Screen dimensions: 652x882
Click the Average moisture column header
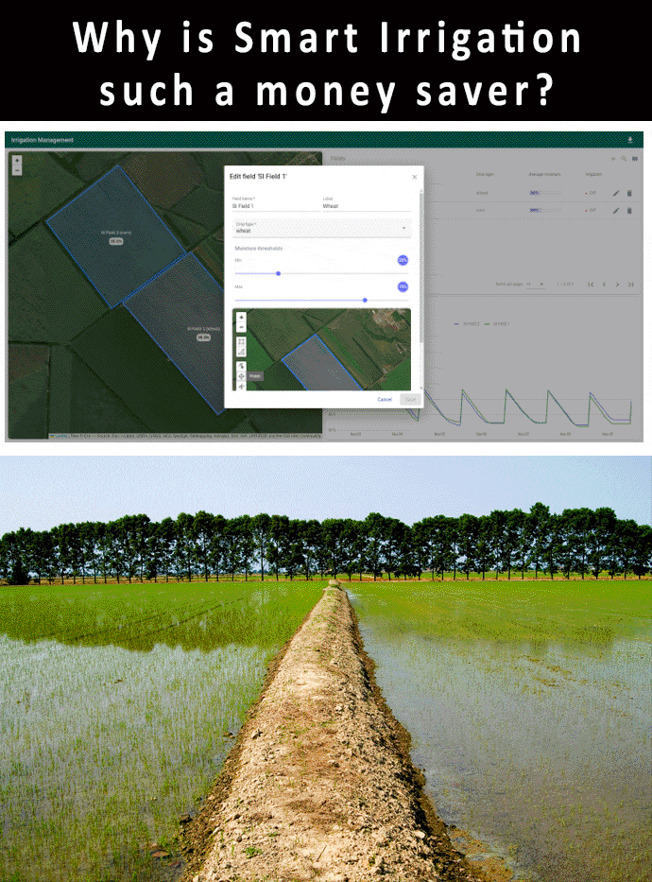coord(544,174)
